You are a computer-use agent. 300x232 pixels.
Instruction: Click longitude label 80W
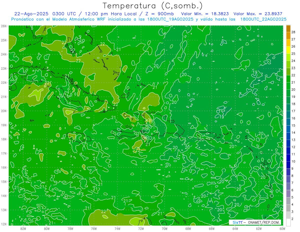tap(47, 228)
